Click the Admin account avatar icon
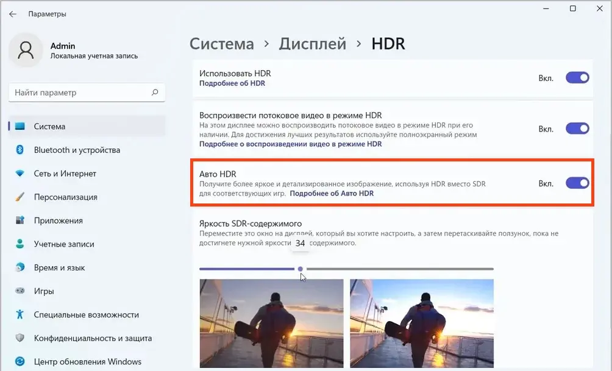This screenshot has height=371, width=612. coord(25,51)
